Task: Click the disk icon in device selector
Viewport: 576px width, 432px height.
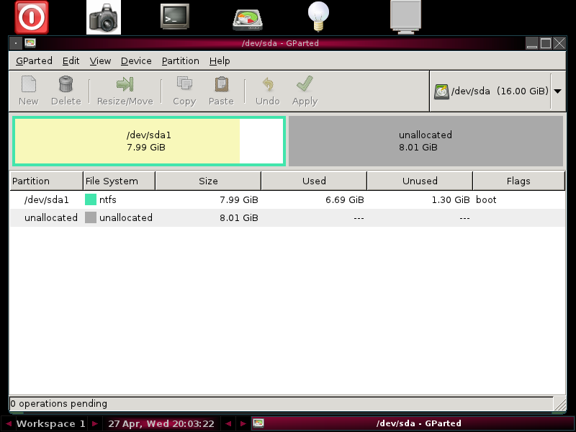Action: click(x=441, y=91)
